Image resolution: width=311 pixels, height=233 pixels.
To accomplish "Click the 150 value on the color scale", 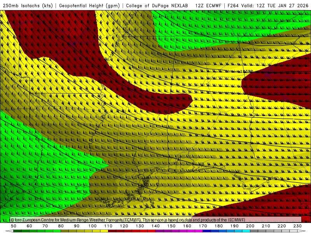I will click(171, 226).
